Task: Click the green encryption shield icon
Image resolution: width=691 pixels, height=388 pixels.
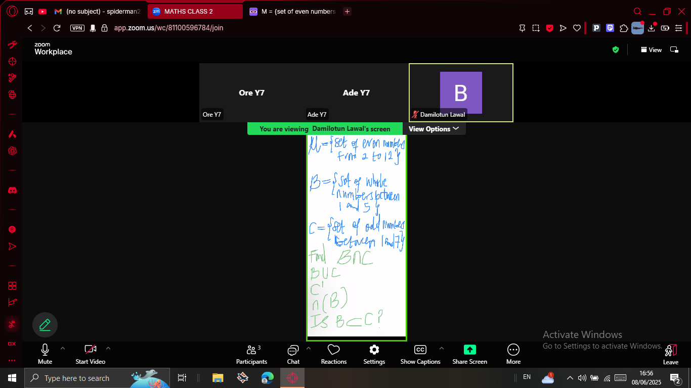Action: click(x=616, y=50)
